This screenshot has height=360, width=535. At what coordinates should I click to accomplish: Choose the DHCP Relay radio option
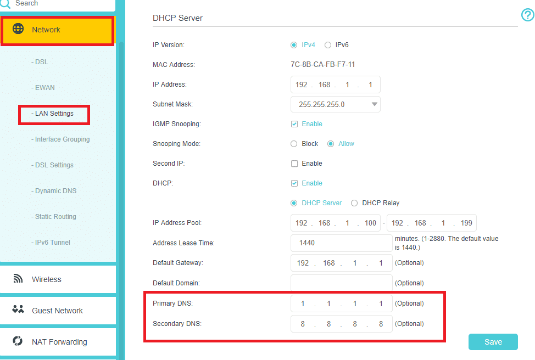coord(354,203)
